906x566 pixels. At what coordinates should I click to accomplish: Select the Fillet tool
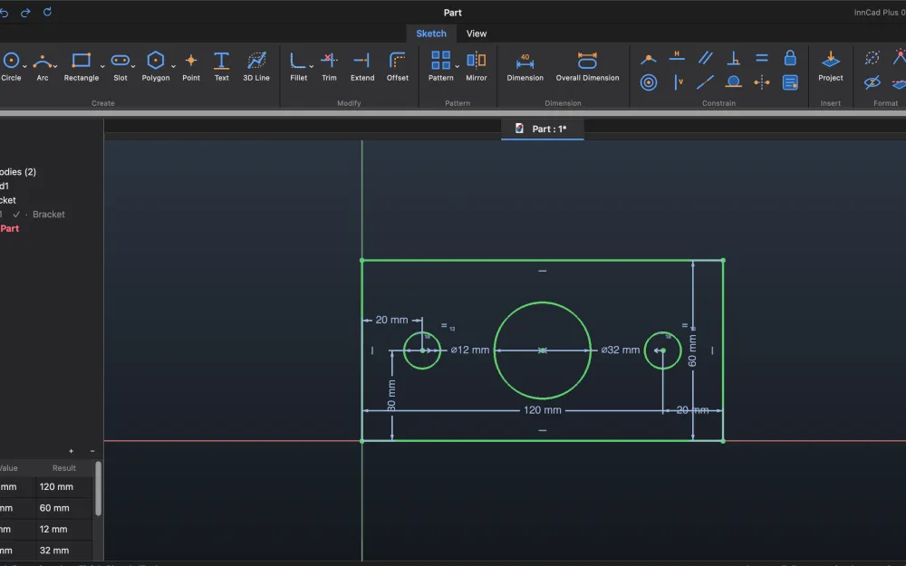coord(298,66)
